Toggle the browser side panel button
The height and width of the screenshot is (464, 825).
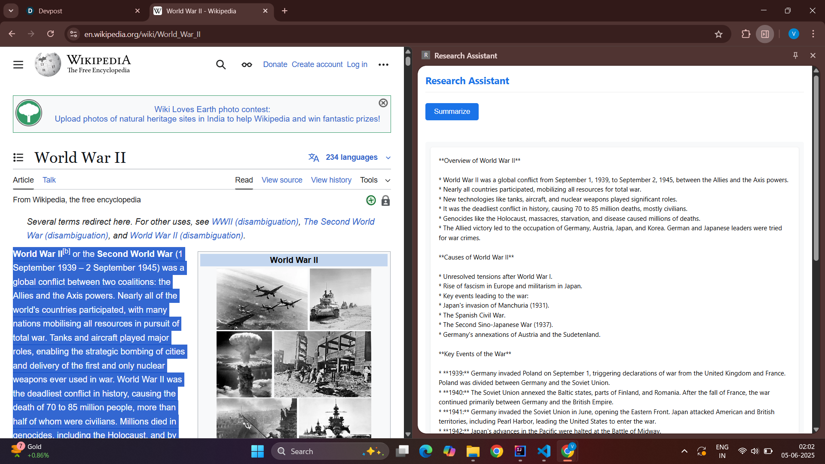[x=765, y=34]
